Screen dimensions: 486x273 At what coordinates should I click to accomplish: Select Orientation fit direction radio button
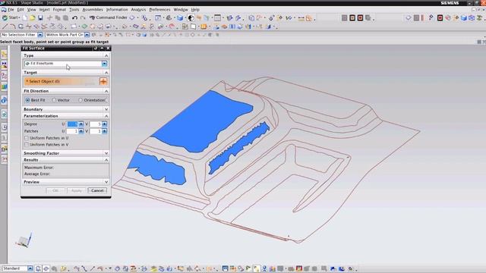80,100
